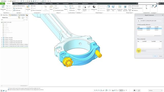
Task: Click Coordinate System tool
Action: click(58, 10)
